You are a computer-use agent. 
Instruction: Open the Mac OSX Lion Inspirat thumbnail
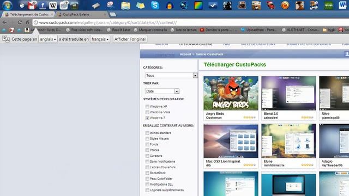(x=231, y=141)
